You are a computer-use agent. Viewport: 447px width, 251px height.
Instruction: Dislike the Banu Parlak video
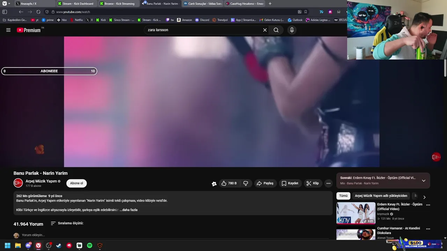point(246,183)
